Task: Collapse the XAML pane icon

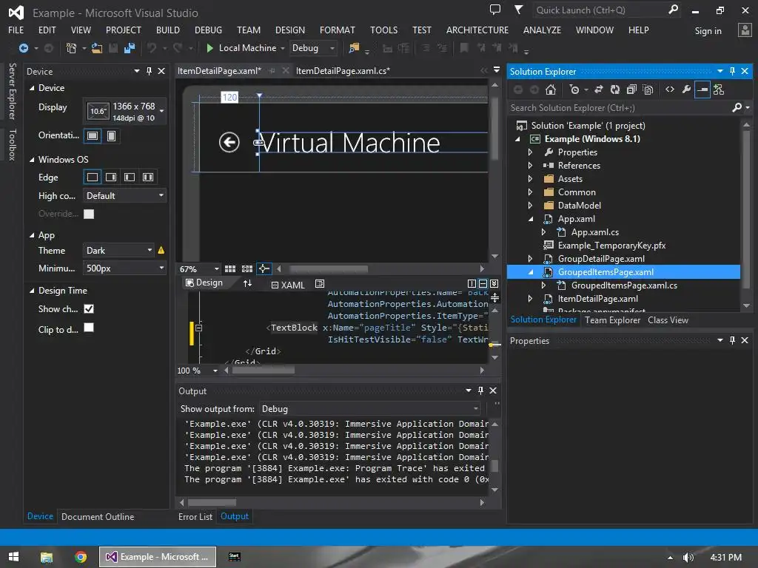Action: pyautogui.click(x=494, y=283)
